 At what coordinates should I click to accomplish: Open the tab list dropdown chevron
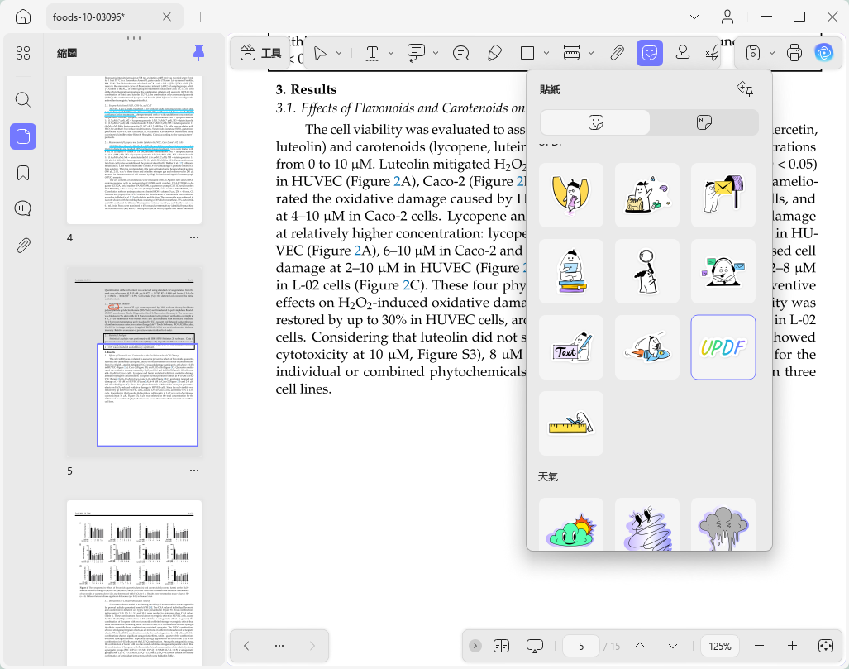[694, 17]
